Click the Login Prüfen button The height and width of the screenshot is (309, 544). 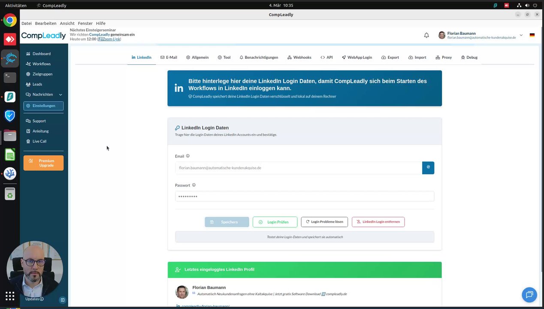[x=275, y=222]
